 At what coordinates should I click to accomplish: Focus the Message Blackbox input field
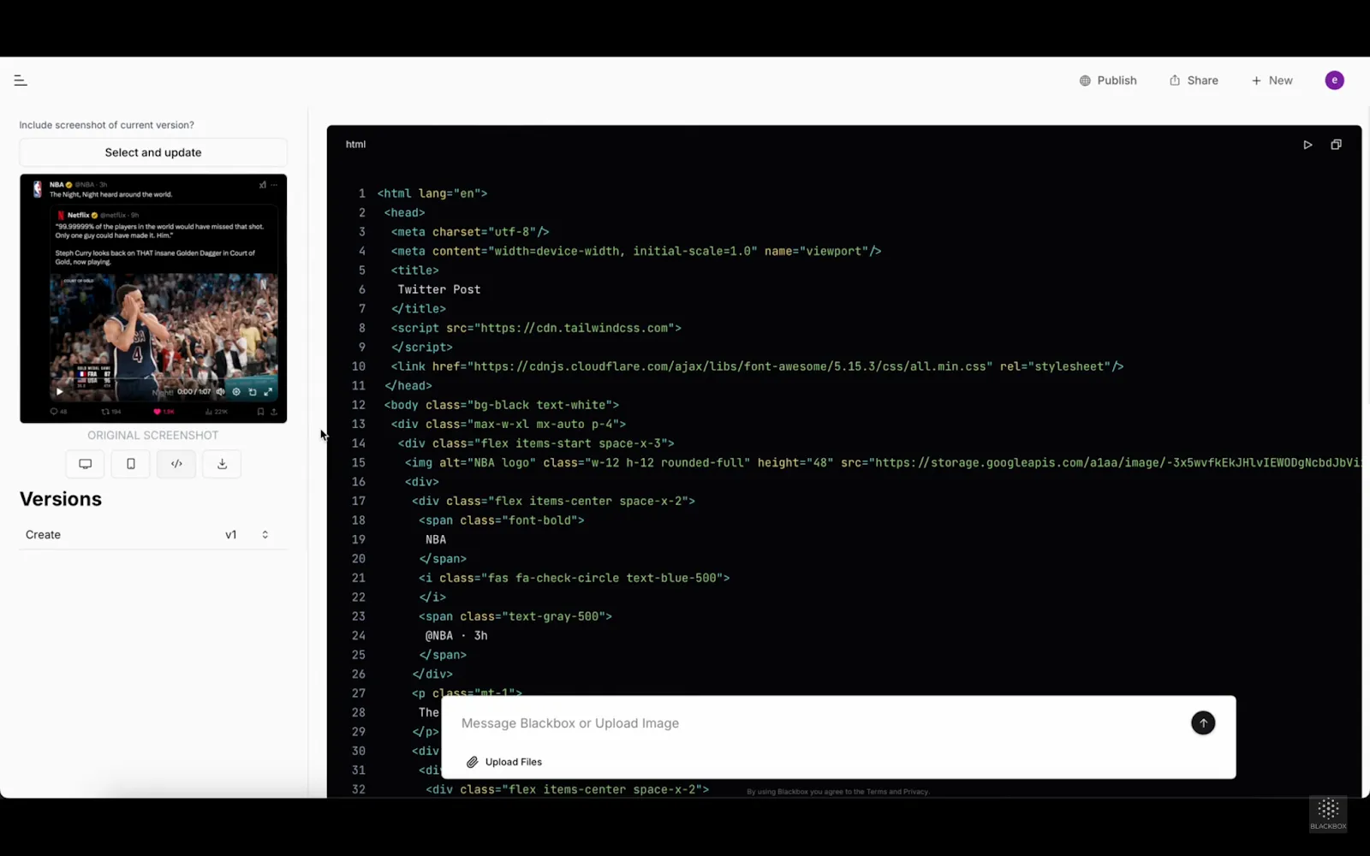[x=818, y=723]
